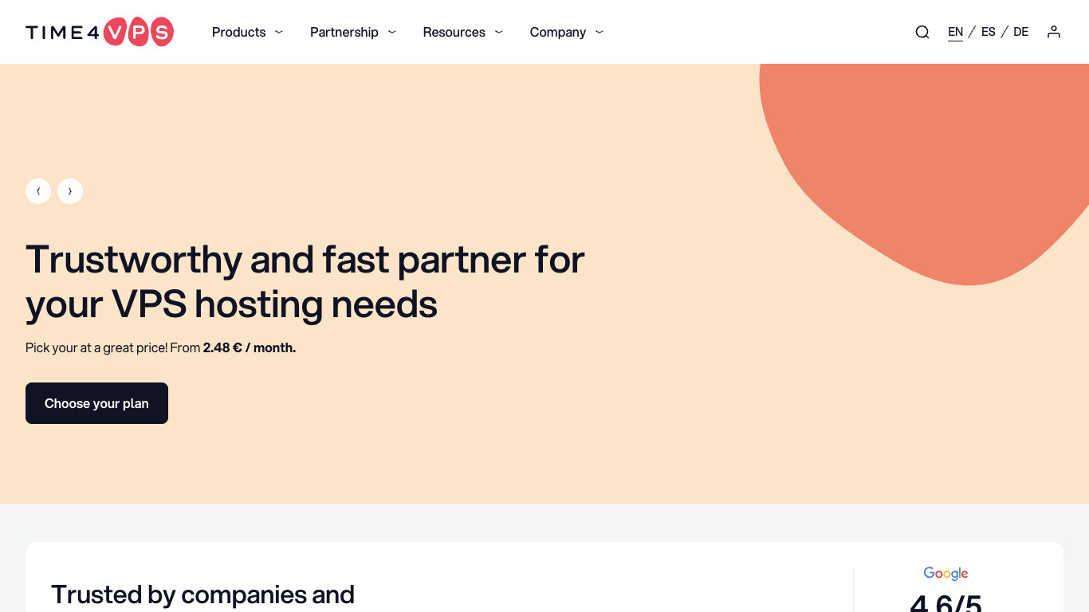Open the Products menu
Viewport: 1089px width, 612px height.
coord(238,32)
